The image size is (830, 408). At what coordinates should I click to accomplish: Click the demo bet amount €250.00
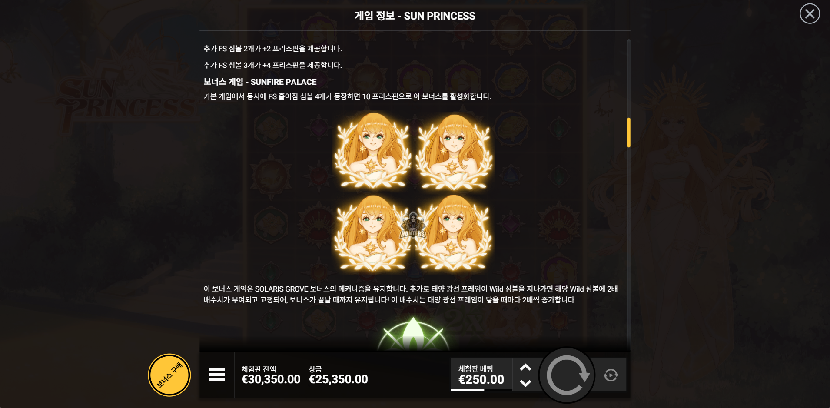(x=481, y=380)
